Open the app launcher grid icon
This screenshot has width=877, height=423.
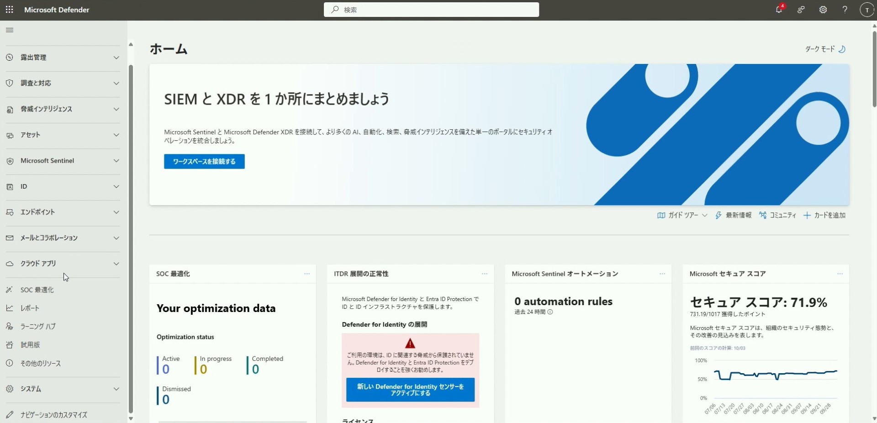[x=9, y=10]
